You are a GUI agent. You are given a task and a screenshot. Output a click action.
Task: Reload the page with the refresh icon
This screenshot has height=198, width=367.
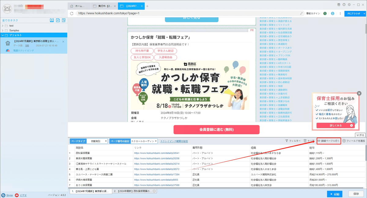72,13
